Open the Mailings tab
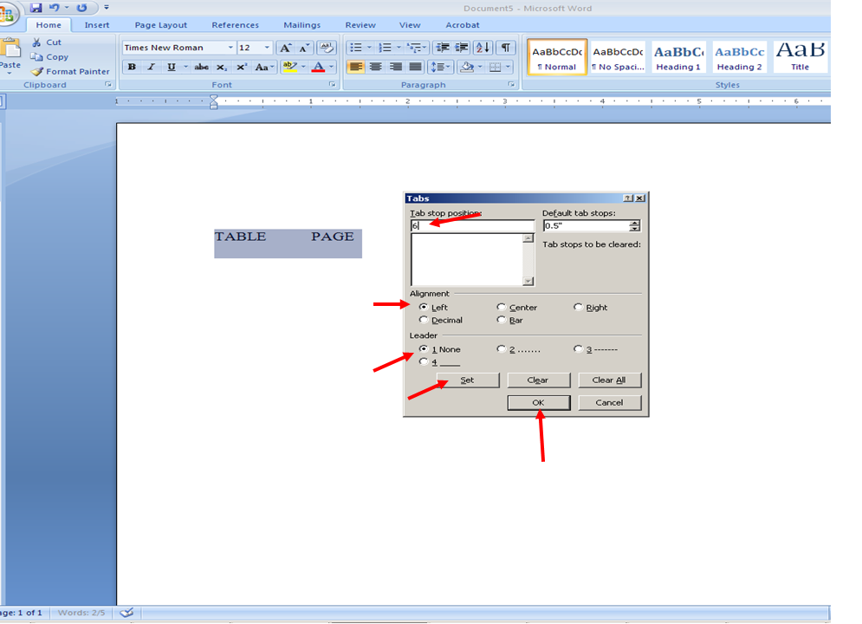 click(x=302, y=25)
